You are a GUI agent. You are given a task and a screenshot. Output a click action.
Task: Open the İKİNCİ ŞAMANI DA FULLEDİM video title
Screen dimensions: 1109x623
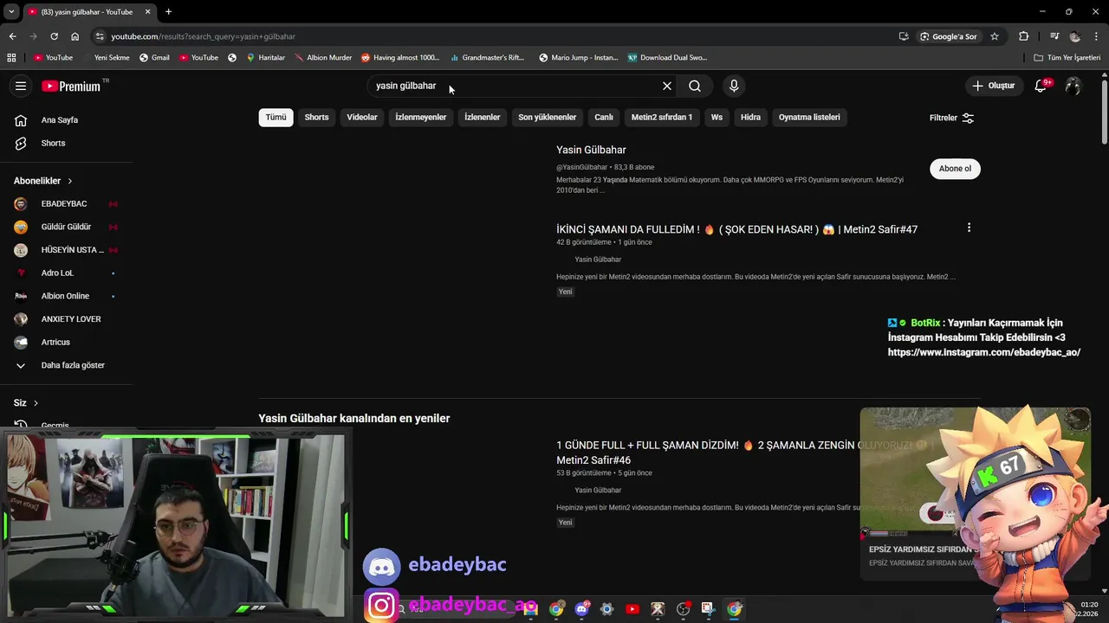pos(736,229)
